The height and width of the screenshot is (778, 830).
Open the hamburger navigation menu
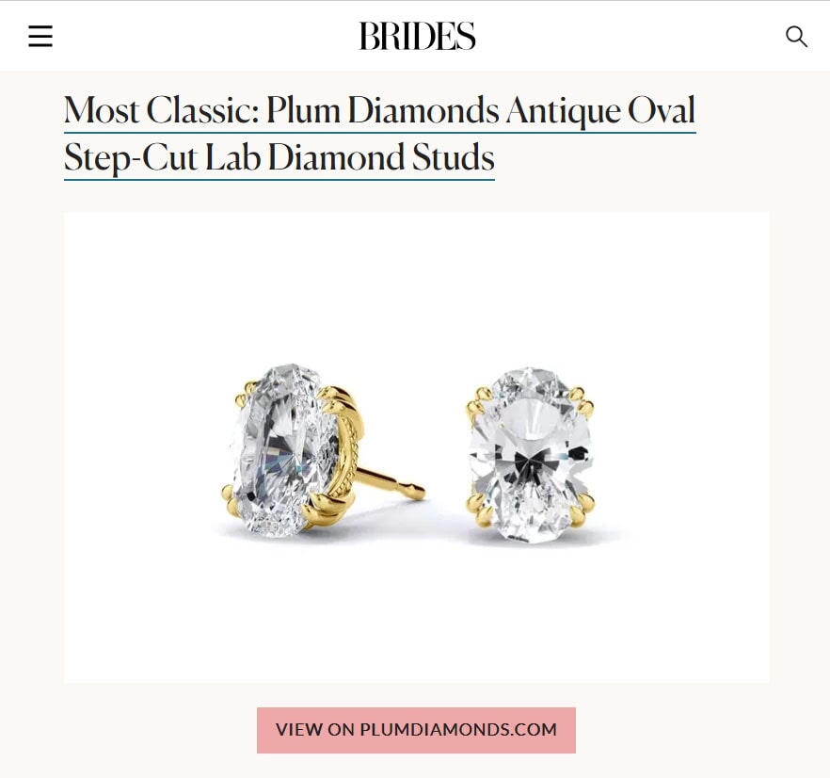[40, 36]
